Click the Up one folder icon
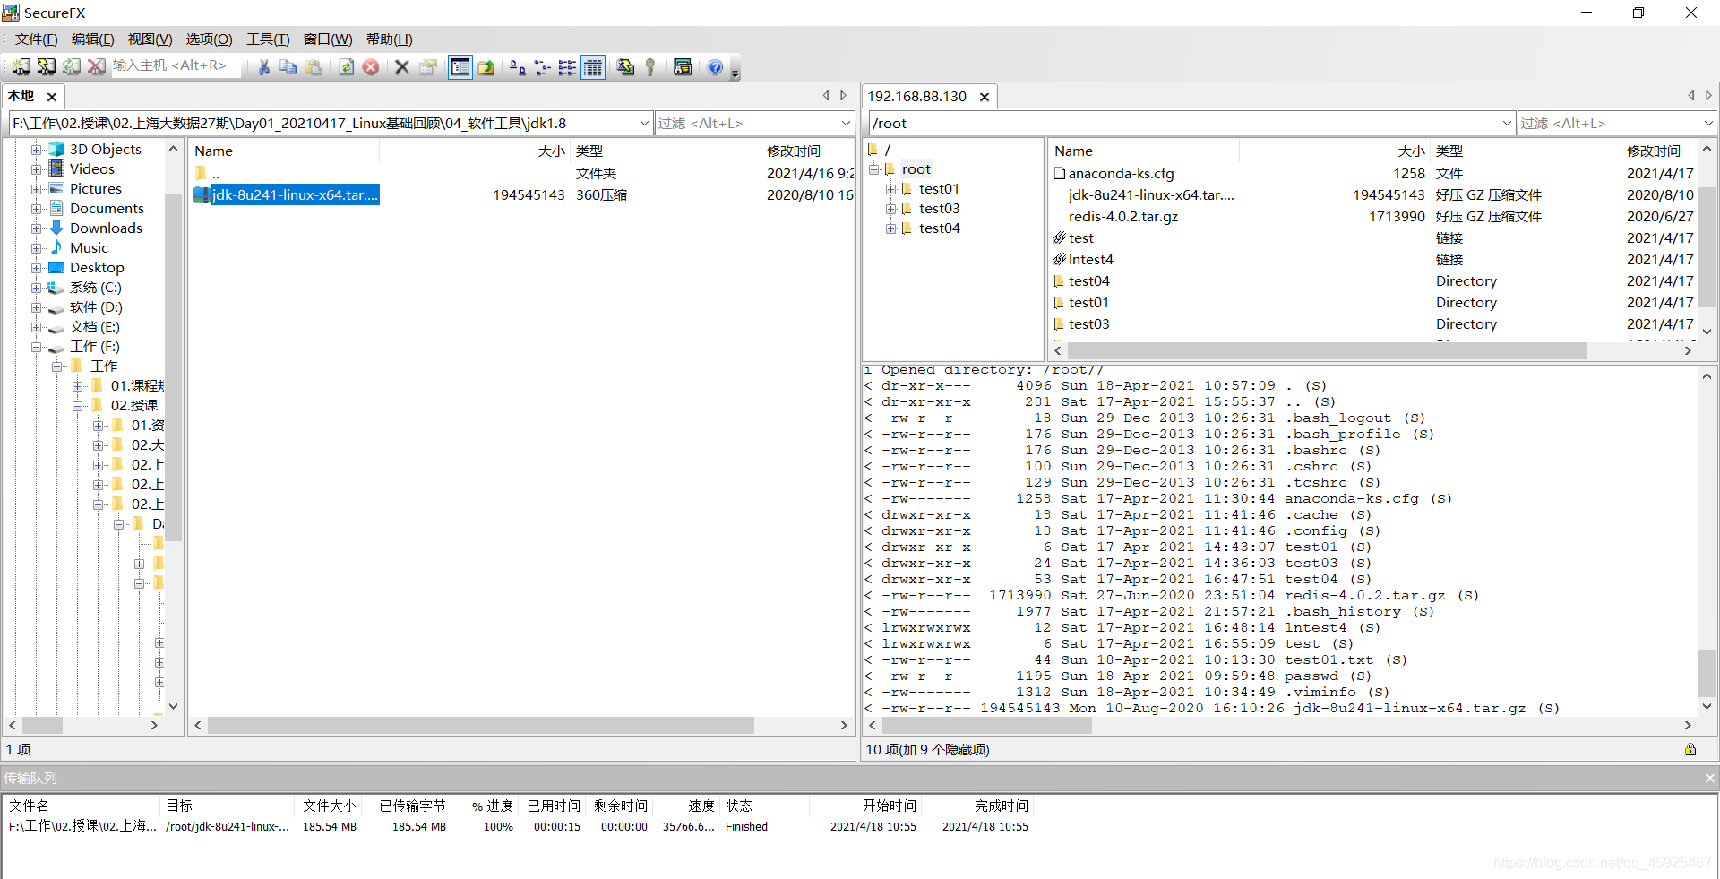The height and width of the screenshot is (879, 1720). 486,67
